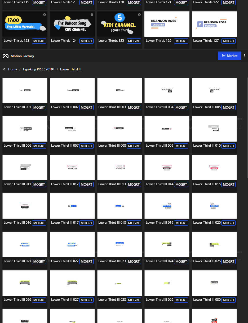
Task: Click MOGRT badge of Lower Third III 014
Action: pyautogui.click(x=181, y=184)
